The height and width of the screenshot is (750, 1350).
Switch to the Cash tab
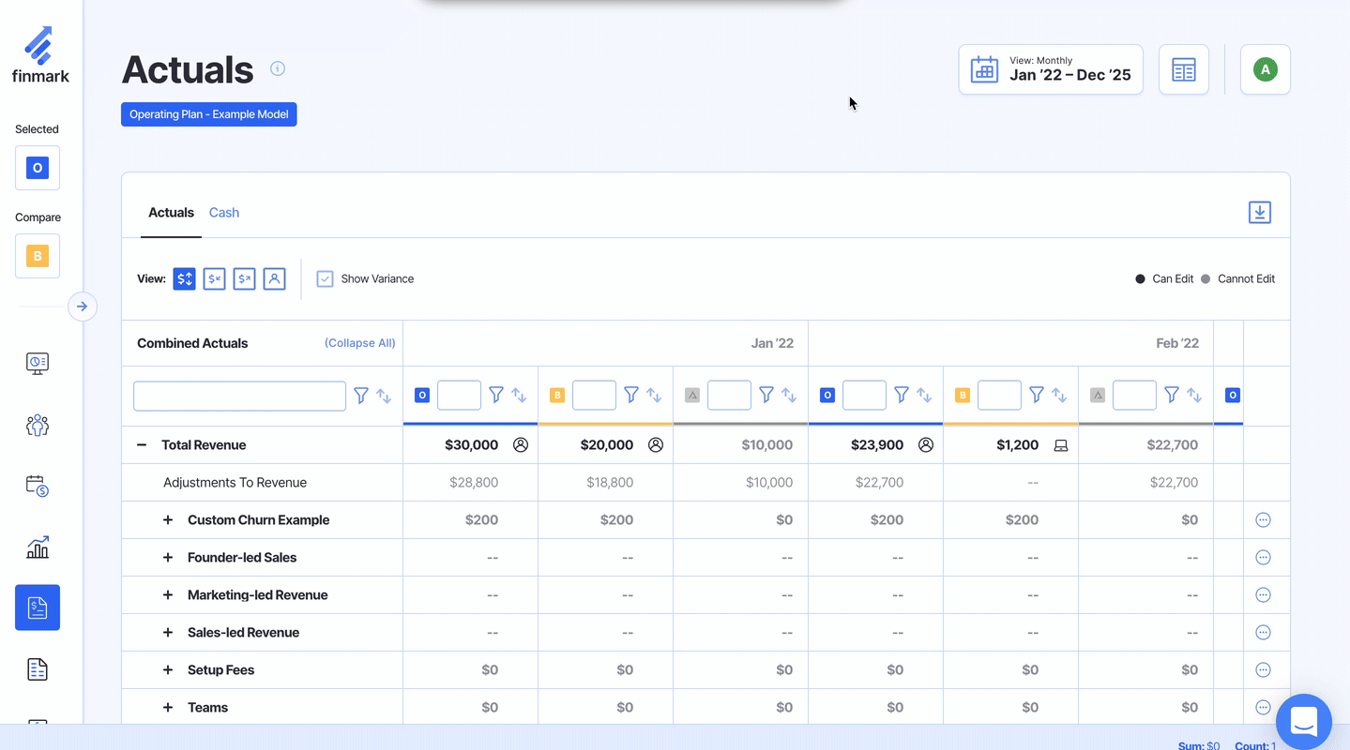coord(224,213)
